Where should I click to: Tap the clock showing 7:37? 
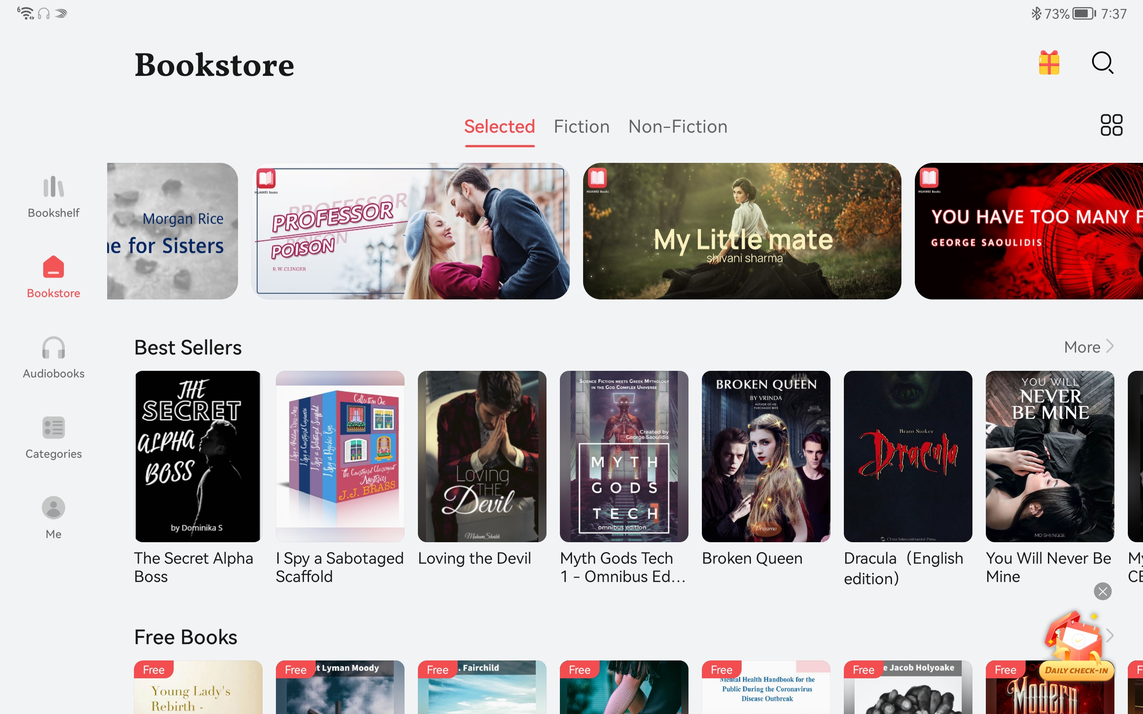tap(1114, 14)
